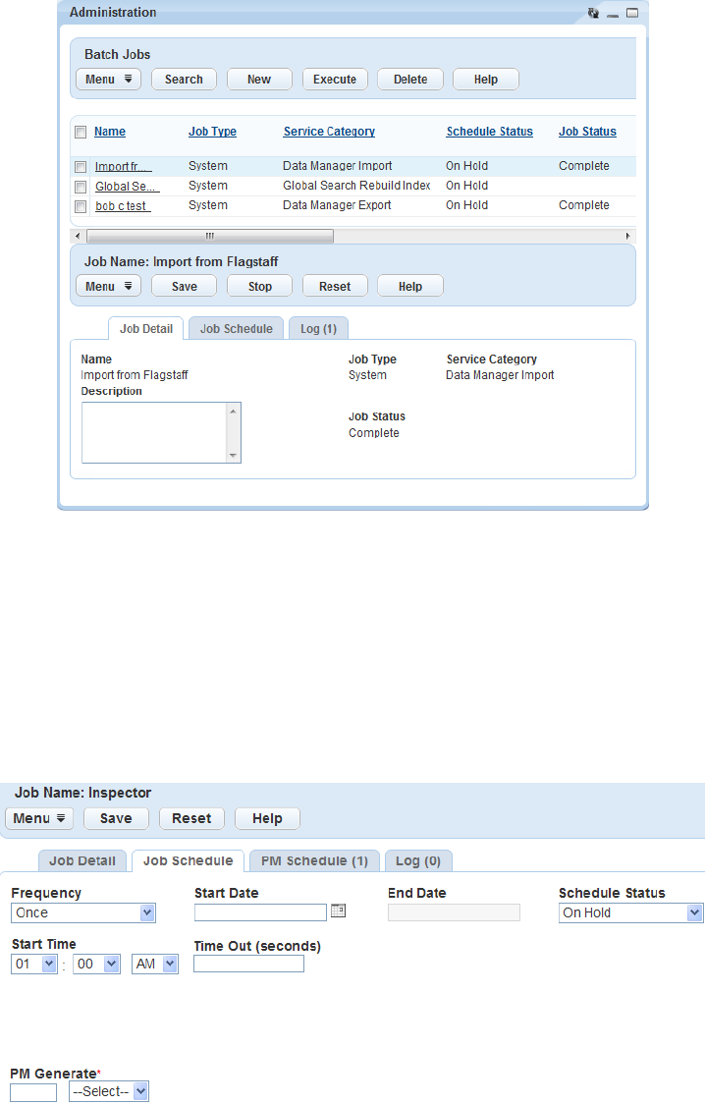Click the horizontal scrollbar thumb of job table
This screenshot has height=1104, width=705.
point(210,236)
